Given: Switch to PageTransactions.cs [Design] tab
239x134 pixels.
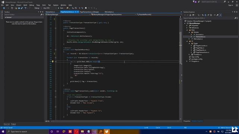Looking at the screenshot, I should click(89, 12).
